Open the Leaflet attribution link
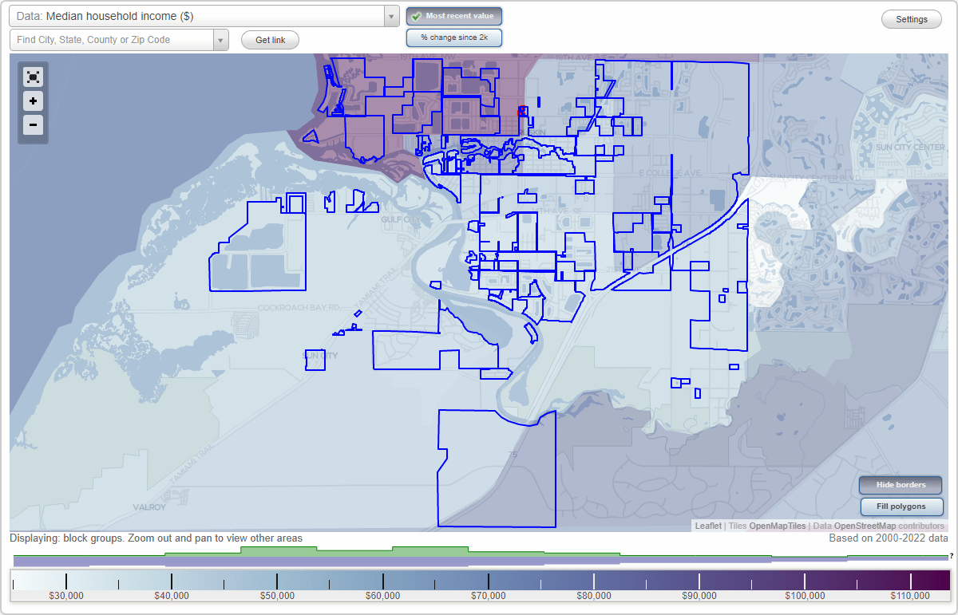The image size is (958, 615). (708, 526)
